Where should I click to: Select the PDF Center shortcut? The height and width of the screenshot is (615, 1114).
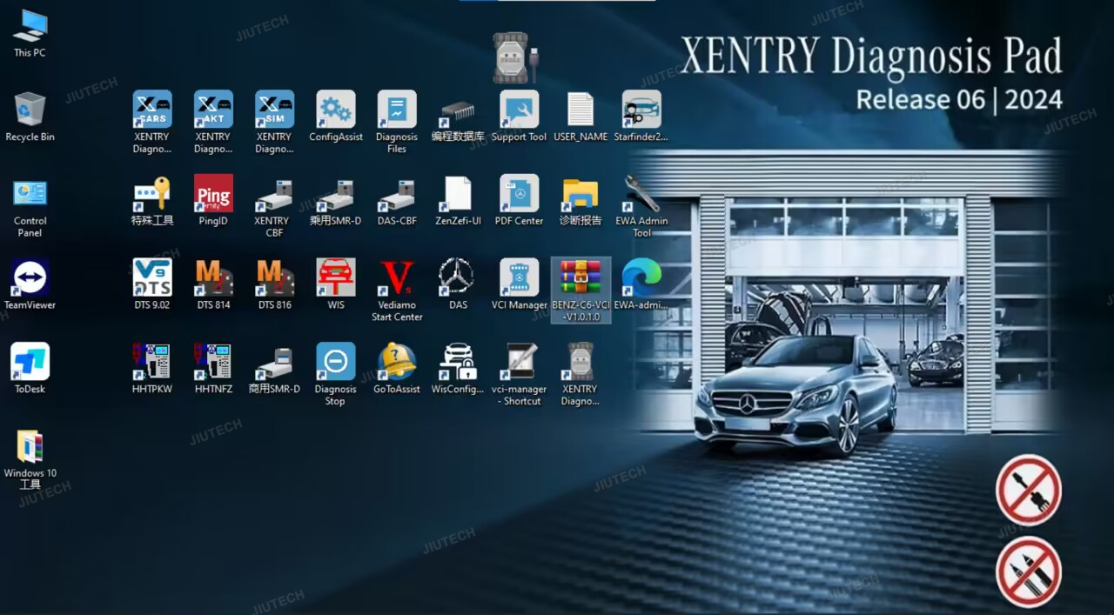pos(519,194)
